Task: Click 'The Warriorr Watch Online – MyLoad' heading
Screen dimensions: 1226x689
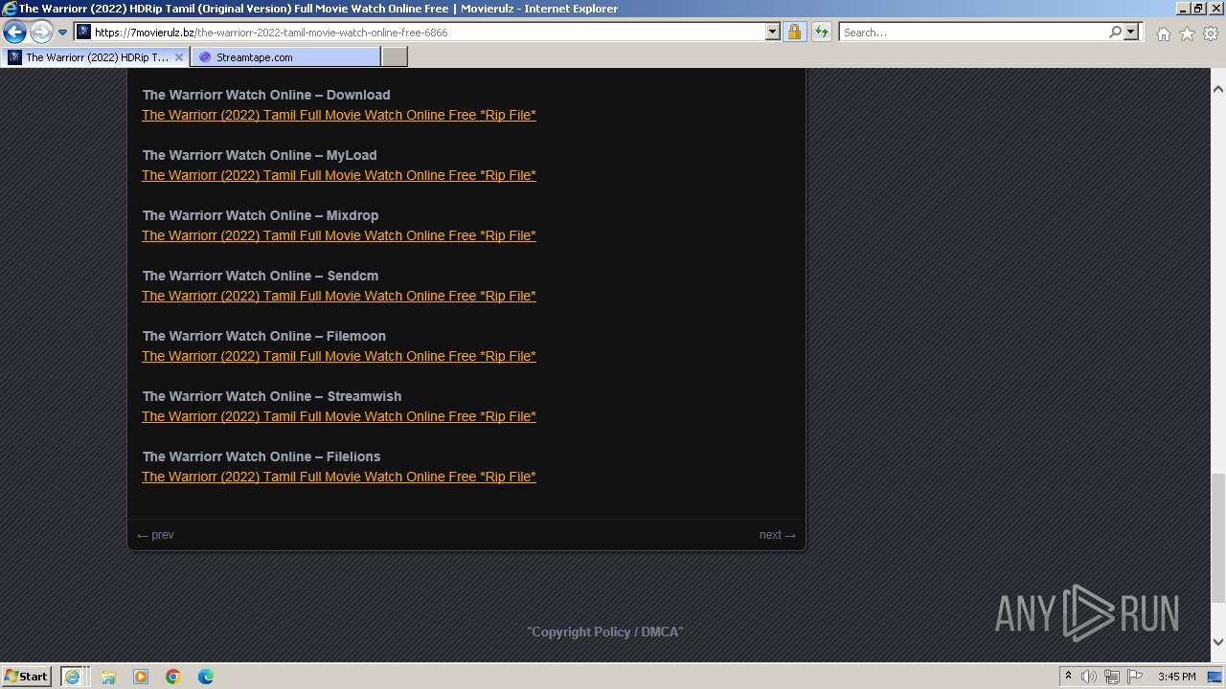Action: [260, 155]
